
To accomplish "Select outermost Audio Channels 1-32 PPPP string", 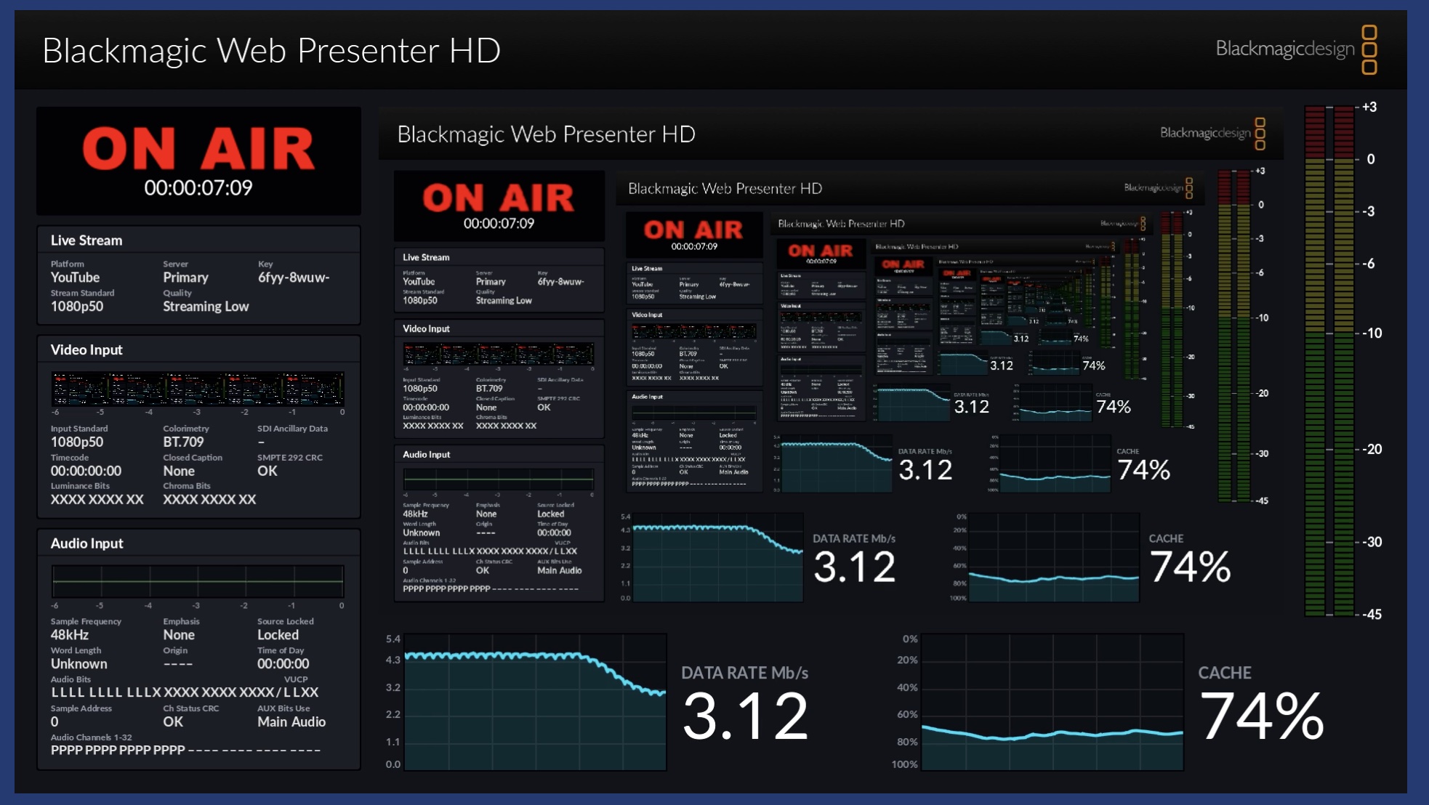I will [185, 751].
